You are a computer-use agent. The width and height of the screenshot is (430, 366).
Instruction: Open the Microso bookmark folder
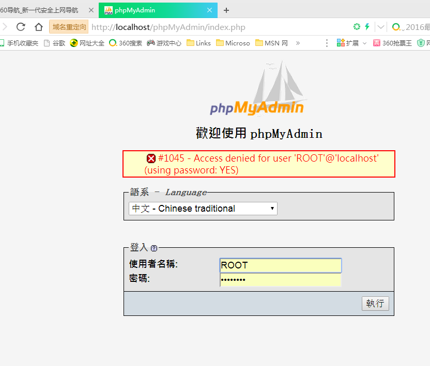click(233, 43)
